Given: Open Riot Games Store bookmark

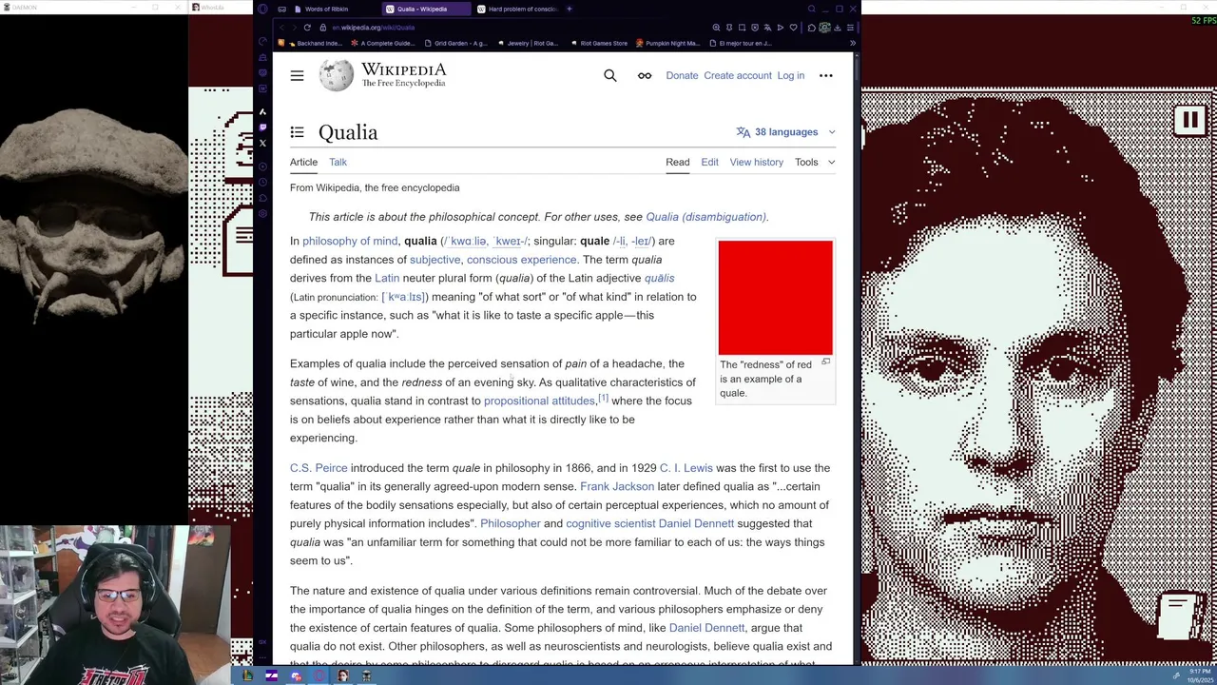Looking at the screenshot, I should point(599,43).
